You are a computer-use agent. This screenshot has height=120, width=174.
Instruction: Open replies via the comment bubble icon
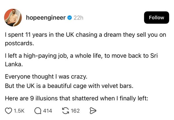(38, 111)
